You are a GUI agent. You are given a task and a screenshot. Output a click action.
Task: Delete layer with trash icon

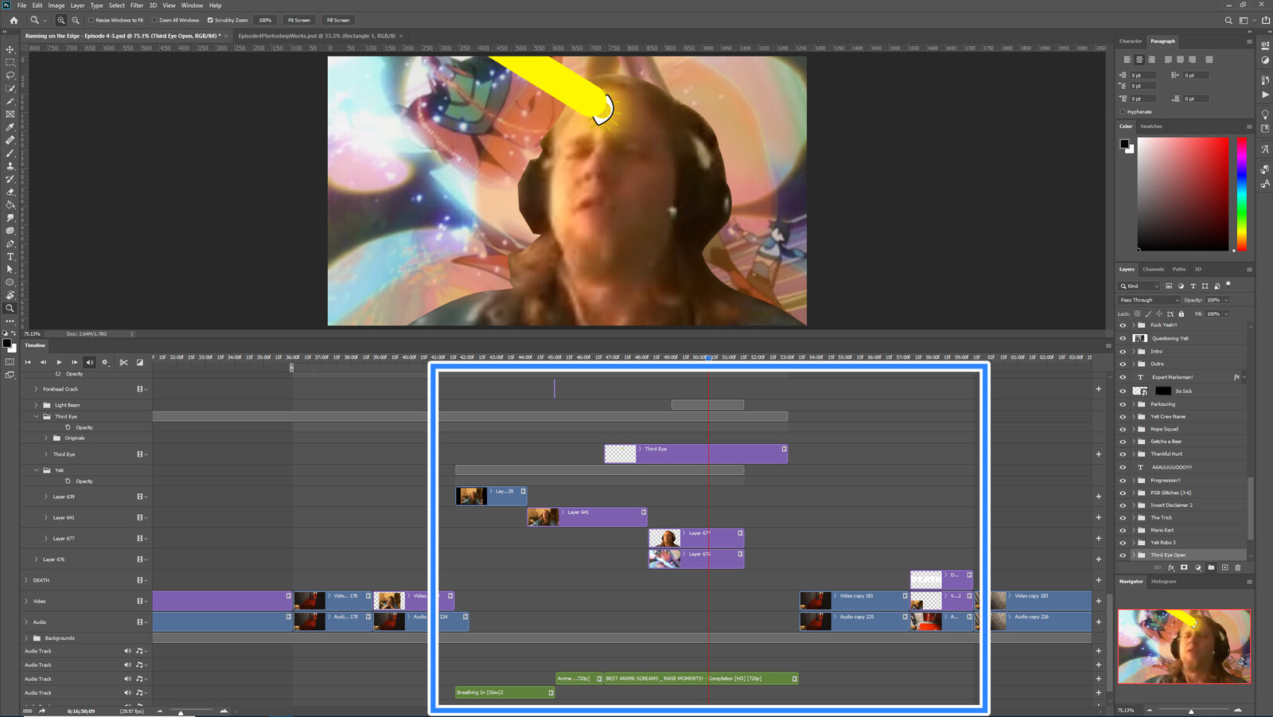click(1237, 567)
